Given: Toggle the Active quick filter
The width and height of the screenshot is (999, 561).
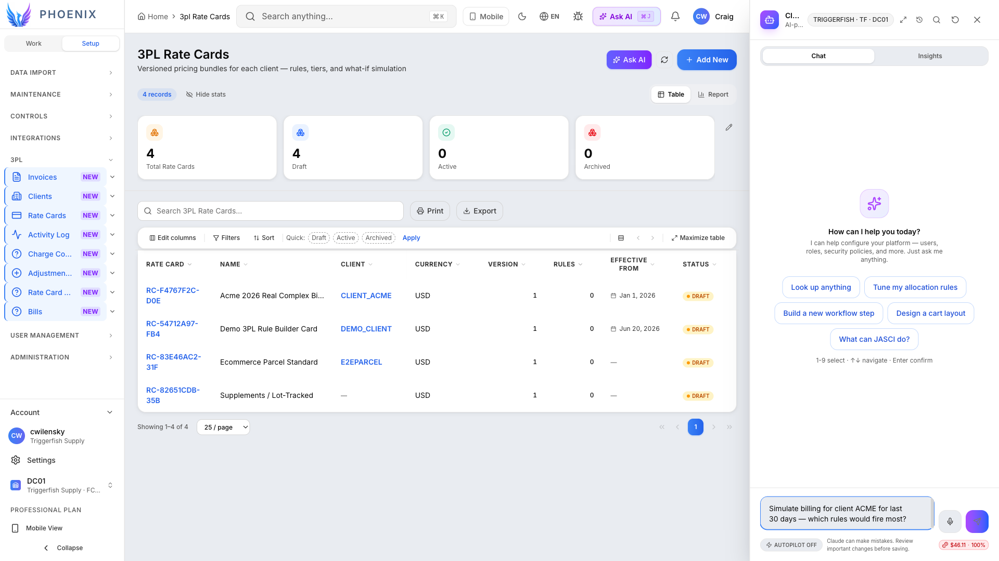Looking at the screenshot, I should [345, 238].
